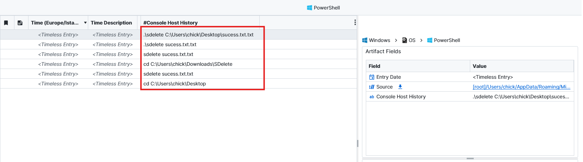
Task: Open the three-dot column options menu
Action: click(x=355, y=22)
